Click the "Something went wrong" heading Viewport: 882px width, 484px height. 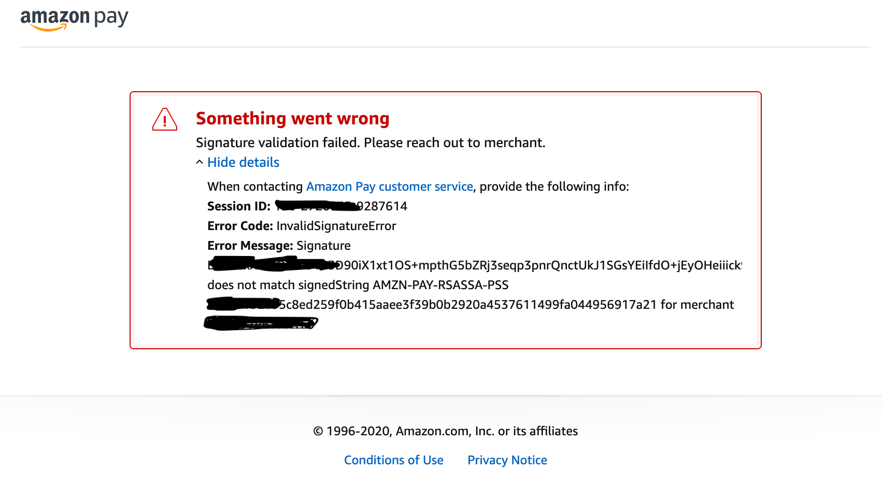tap(292, 119)
